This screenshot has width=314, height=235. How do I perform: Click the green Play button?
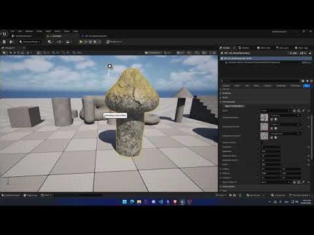click(x=81, y=42)
